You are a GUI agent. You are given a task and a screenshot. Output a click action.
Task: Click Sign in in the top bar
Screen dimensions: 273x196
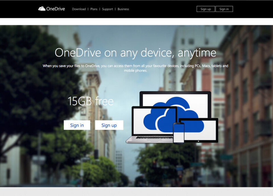coord(224,9)
